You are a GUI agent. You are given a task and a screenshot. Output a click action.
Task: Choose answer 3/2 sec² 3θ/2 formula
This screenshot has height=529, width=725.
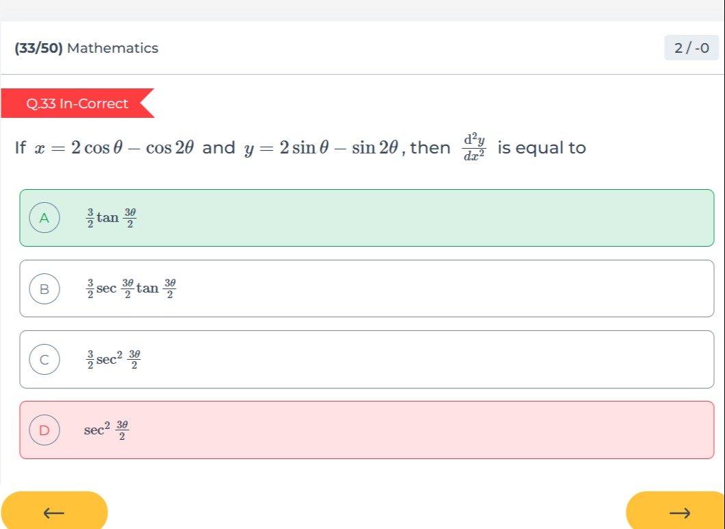tap(113, 359)
